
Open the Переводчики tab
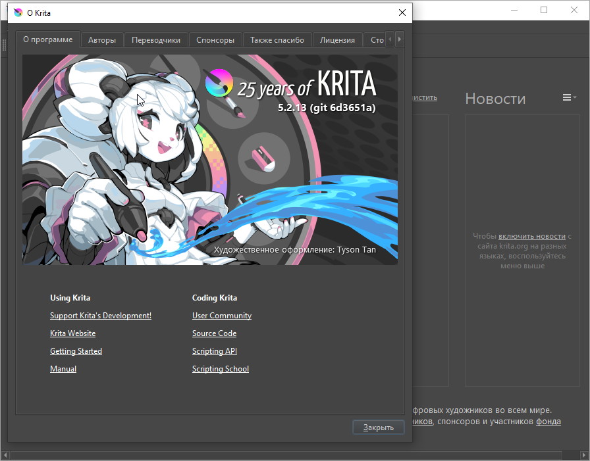[156, 40]
